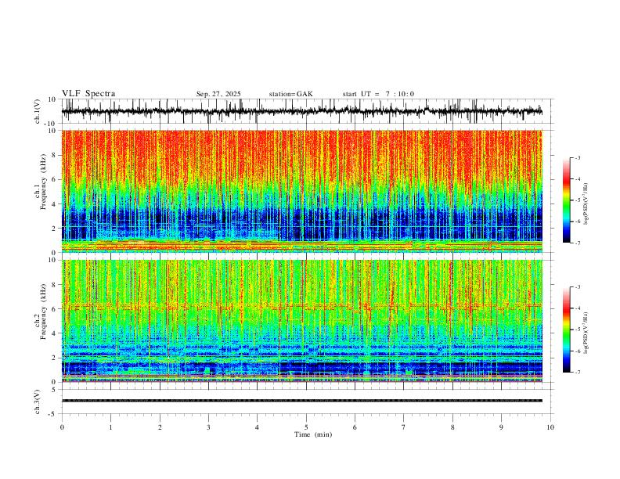Click the ch.3(V) flat trace panel
Viewport: 620px width, 479px height.
pos(308,402)
